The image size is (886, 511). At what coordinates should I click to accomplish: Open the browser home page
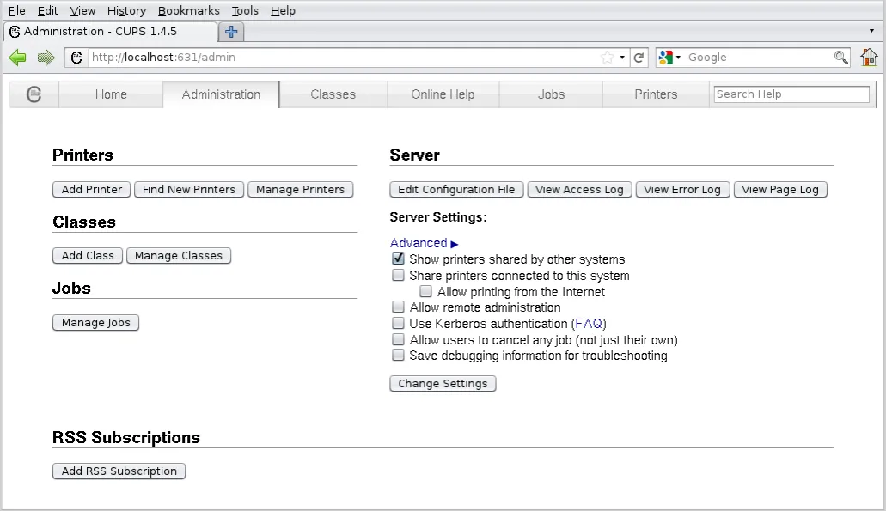(869, 57)
